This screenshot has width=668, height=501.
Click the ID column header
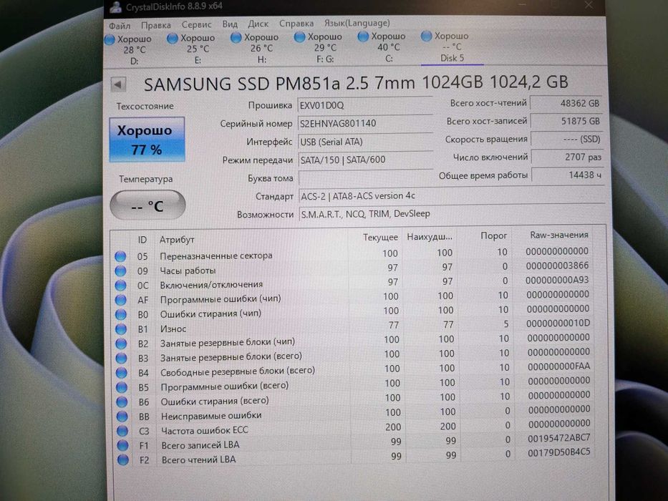click(x=142, y=240)
